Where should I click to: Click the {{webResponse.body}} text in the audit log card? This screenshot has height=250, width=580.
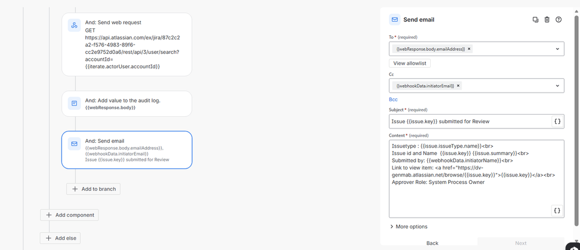click(x=110, y=108)
